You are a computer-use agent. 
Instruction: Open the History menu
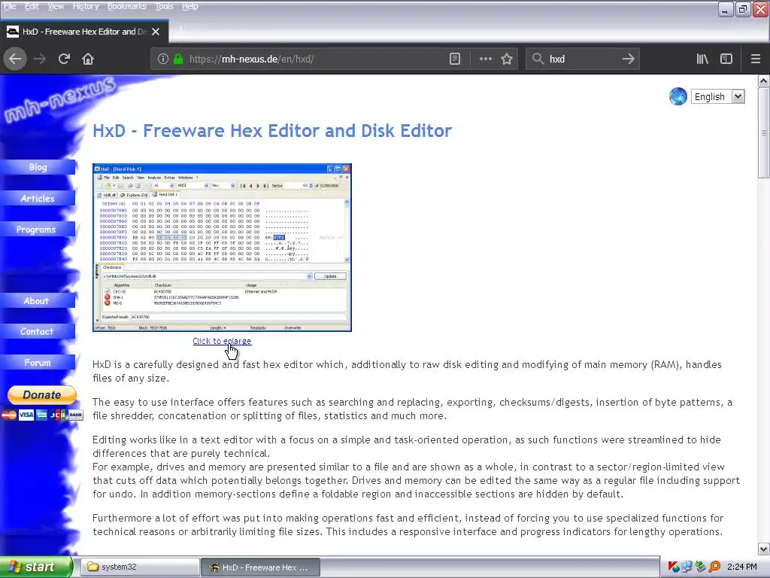[86, 6]
